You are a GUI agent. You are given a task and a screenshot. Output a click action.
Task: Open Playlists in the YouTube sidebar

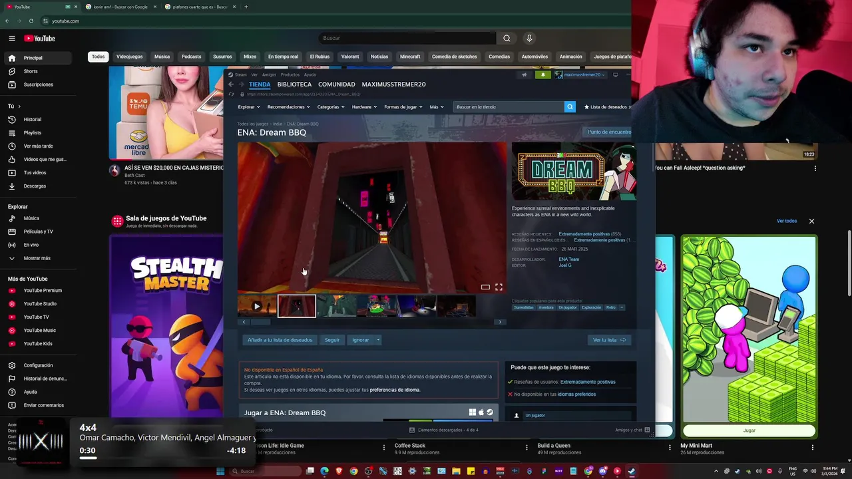pos(37,133)
